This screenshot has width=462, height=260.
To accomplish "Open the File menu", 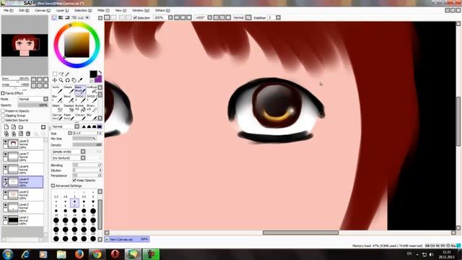I will pyautogui.click(x=8, y=10).
